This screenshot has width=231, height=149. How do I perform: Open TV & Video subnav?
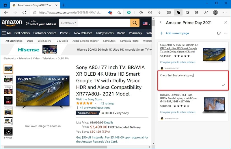point(62,41)
